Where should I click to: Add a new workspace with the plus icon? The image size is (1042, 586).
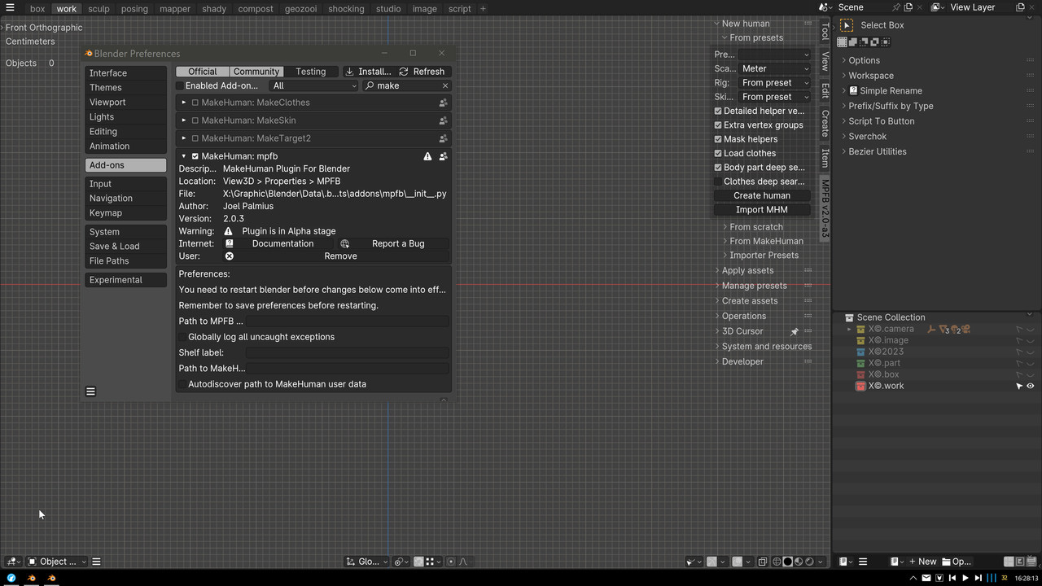coord(483,9)
